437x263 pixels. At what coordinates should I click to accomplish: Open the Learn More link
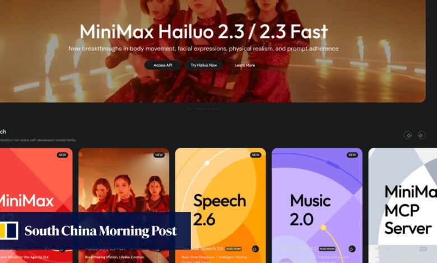[x=244, y=65]
